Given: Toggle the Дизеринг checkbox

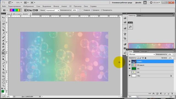Looking at the screenshot, I should (92, 10).
